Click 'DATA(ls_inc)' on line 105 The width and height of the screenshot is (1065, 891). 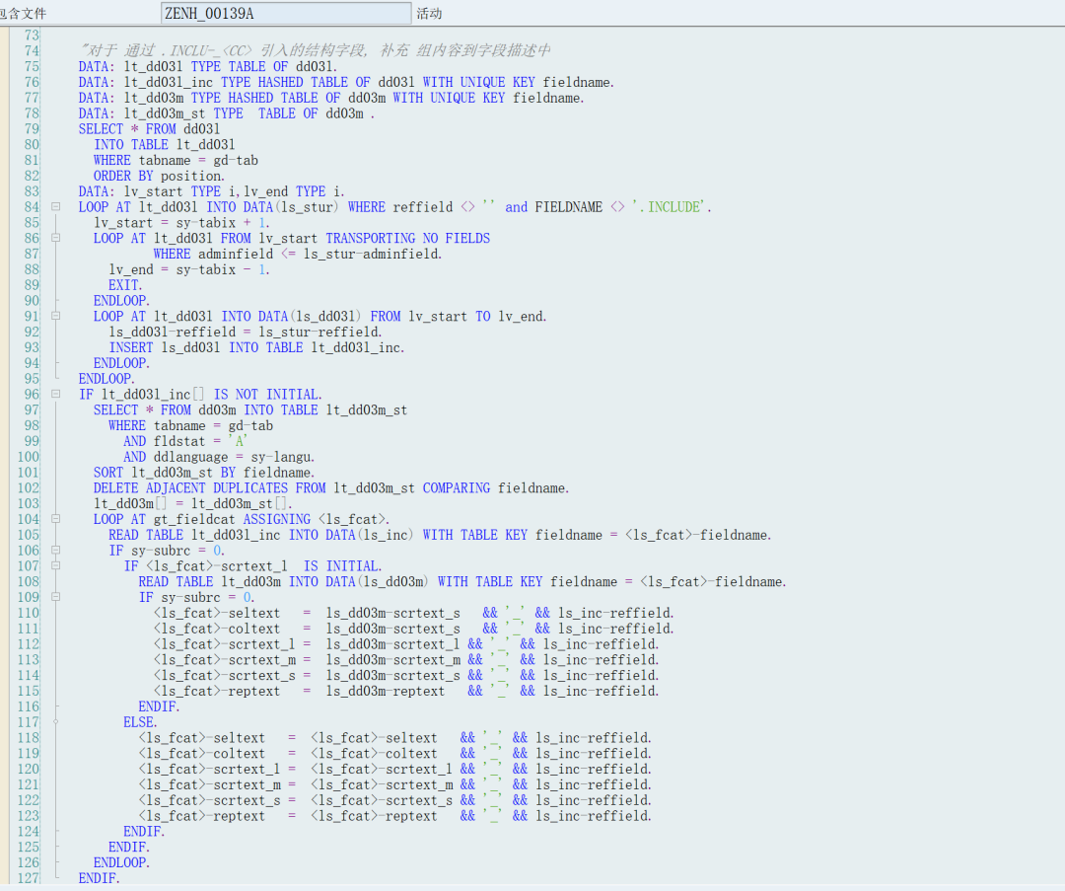point(369,536)
